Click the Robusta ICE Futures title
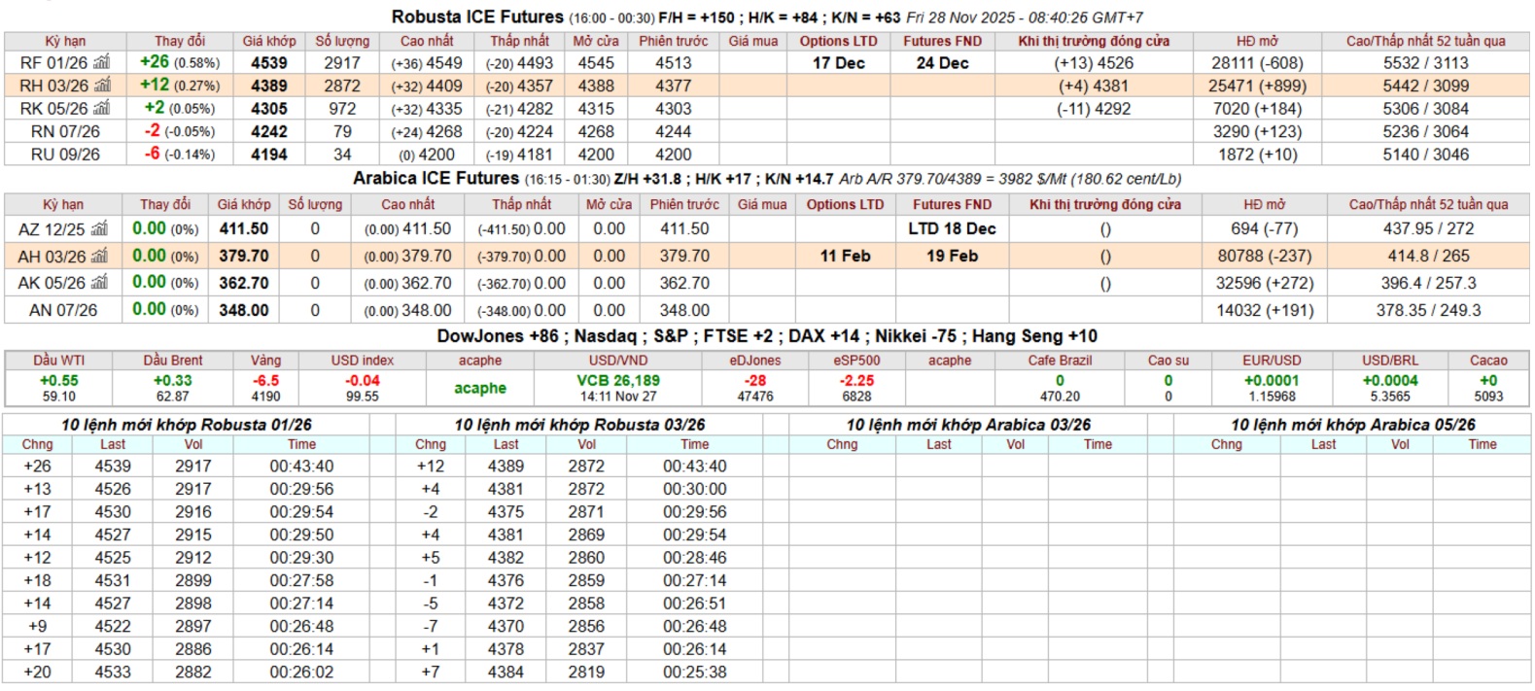 [x=477, y=17]
